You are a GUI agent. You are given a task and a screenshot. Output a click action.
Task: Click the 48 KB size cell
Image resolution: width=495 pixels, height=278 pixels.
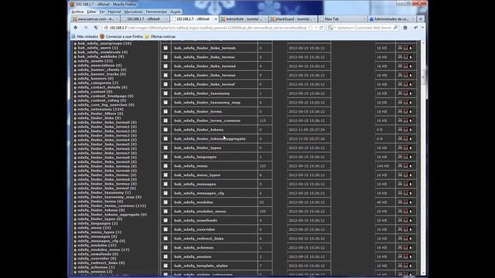tap(385, 202)
